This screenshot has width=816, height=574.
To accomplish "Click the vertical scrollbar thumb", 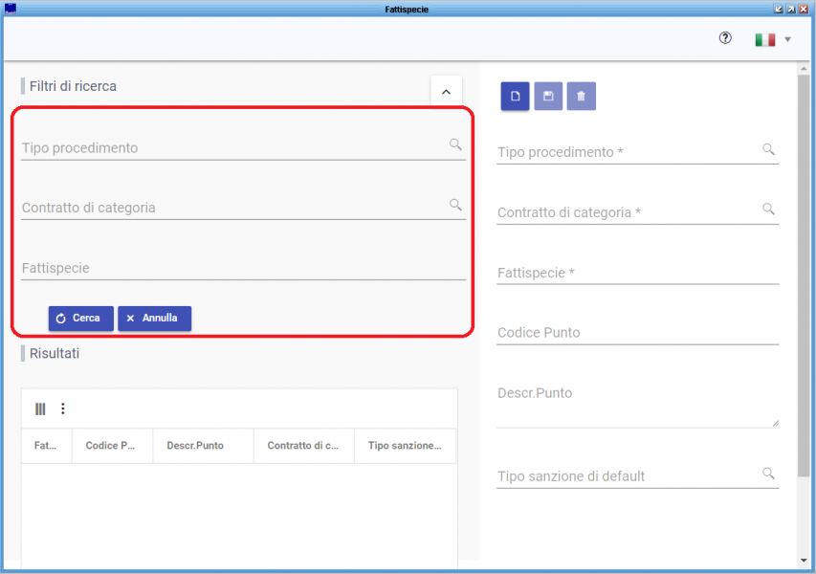I will 804,276.
